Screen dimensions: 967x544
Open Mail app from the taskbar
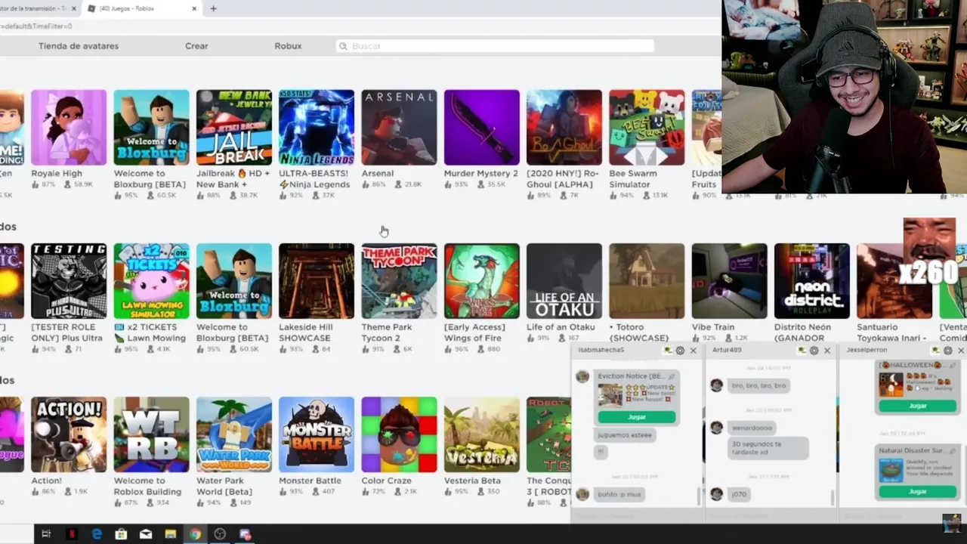coord(146,534)
